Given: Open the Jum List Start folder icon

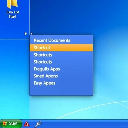Looking at the screenshot, I should click(x=12, y=4).
